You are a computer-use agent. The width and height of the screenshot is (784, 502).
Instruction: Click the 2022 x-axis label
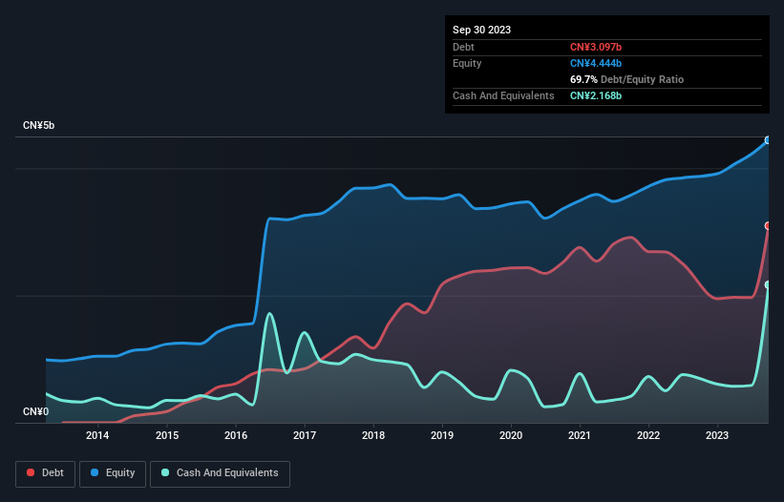click(x=648, y=435)
